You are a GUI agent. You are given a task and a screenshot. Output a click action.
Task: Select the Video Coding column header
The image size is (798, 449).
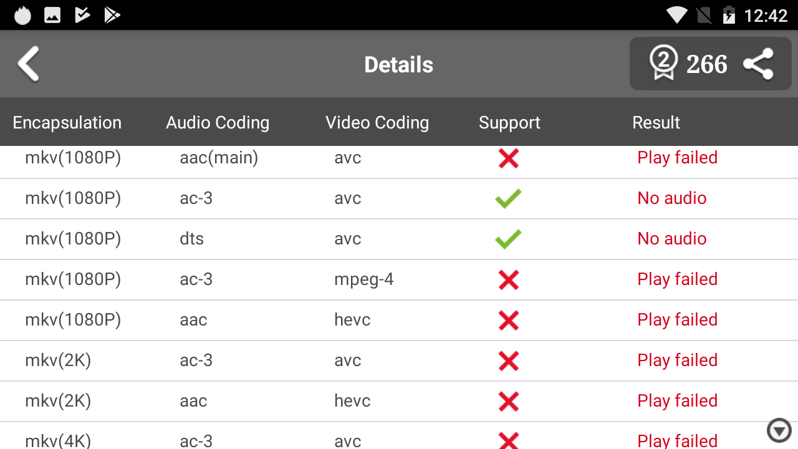click(x=377, y=123)
